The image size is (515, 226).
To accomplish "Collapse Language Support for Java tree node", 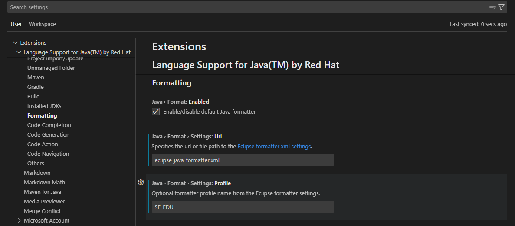I will tap(19, 52).
